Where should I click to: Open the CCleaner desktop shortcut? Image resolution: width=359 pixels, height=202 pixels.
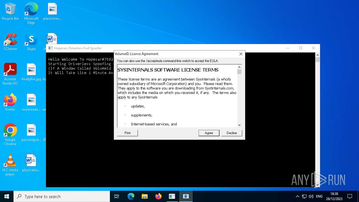[x=10, y=42]
